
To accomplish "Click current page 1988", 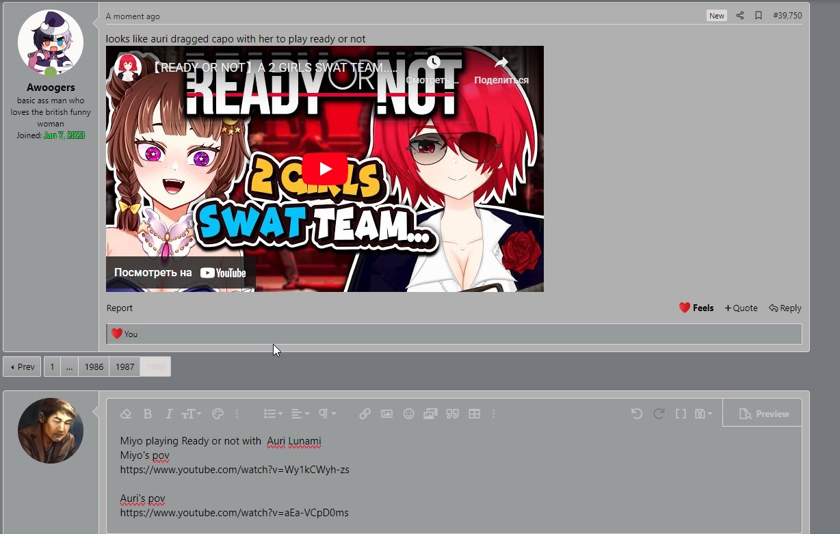I will pos(155,366).
